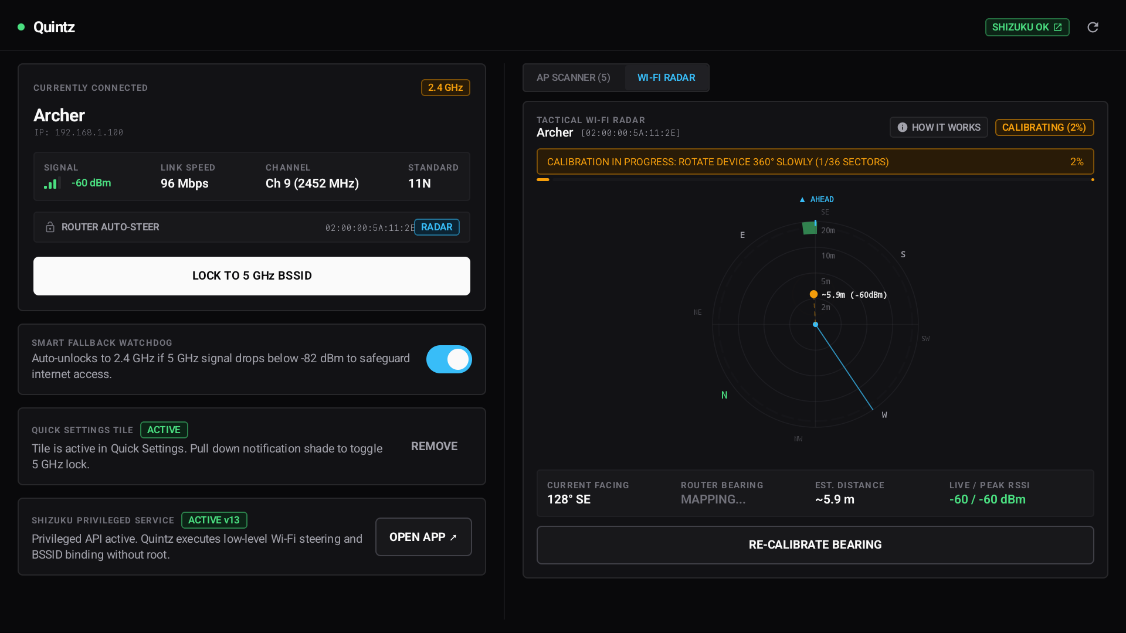Click the 96 Mbps link speed value
The width and height of the screenshot is (1126, 633).
pyautogui.click(x=185, y=183)
